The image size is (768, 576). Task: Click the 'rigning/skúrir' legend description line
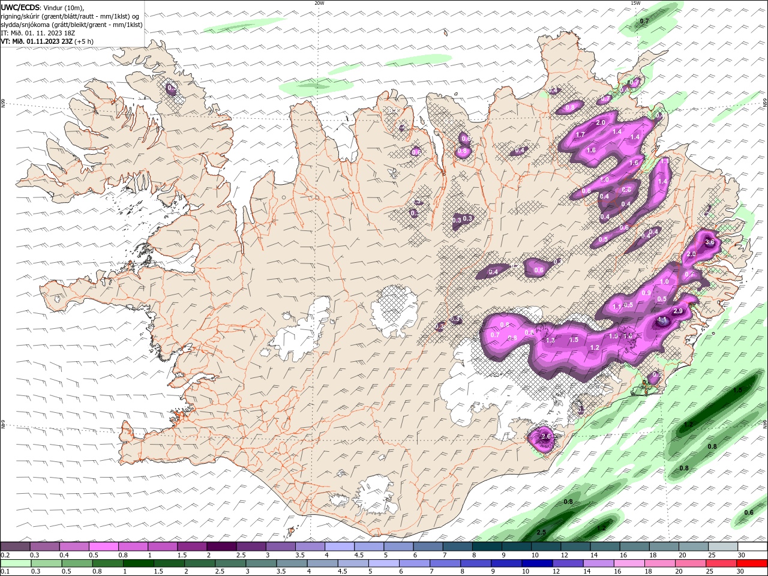coord(69,16)
